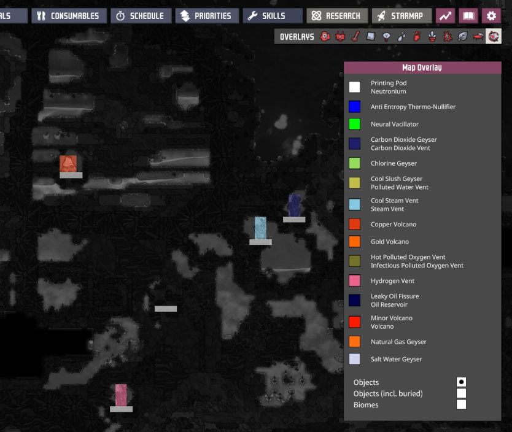Screen dimensions: 512x432
Task: Click the 'Oil Reservoir' legend label
Action: pyautogui.click(x=389, y=305)
